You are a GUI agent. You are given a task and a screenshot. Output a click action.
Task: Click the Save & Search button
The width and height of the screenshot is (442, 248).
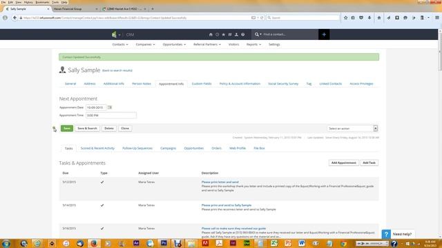(x=87, y=128)
